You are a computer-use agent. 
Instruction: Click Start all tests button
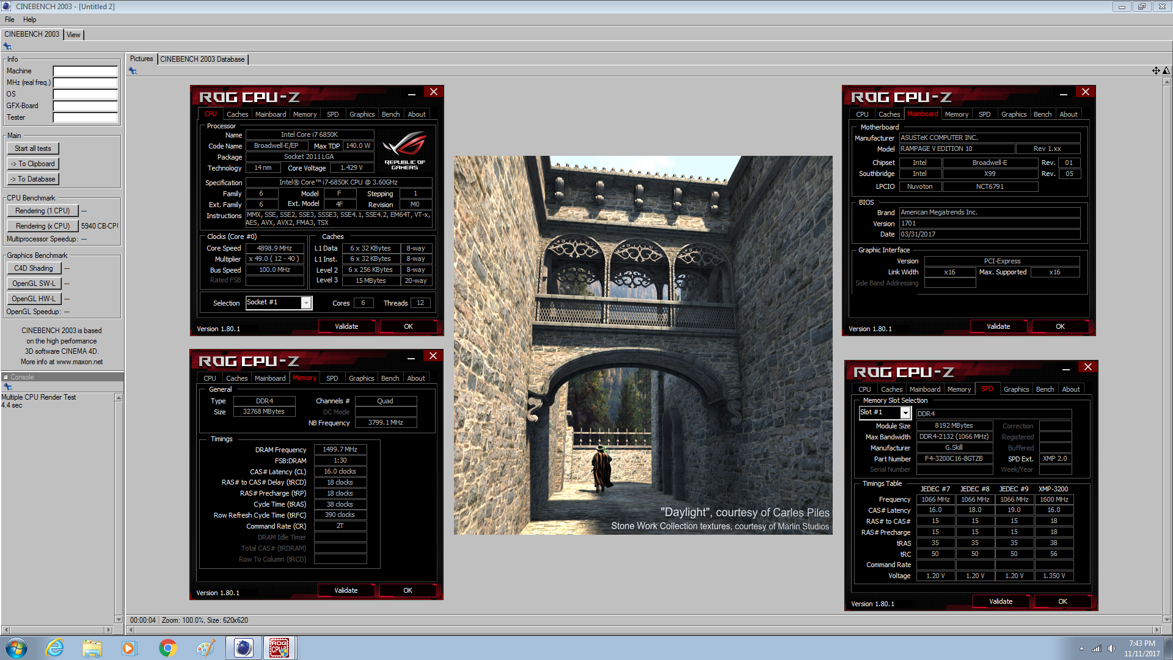[33, 148]
